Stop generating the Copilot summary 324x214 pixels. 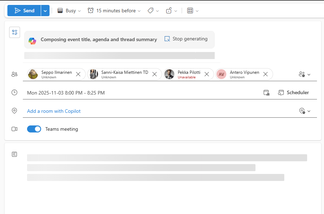point(186,39)
